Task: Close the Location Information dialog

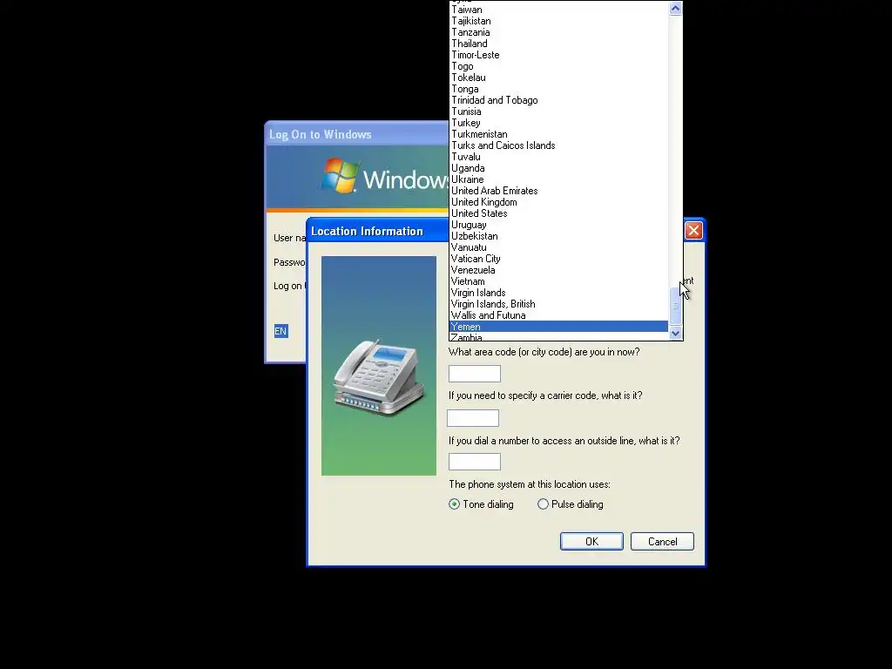Action: [x=693, y=230]
